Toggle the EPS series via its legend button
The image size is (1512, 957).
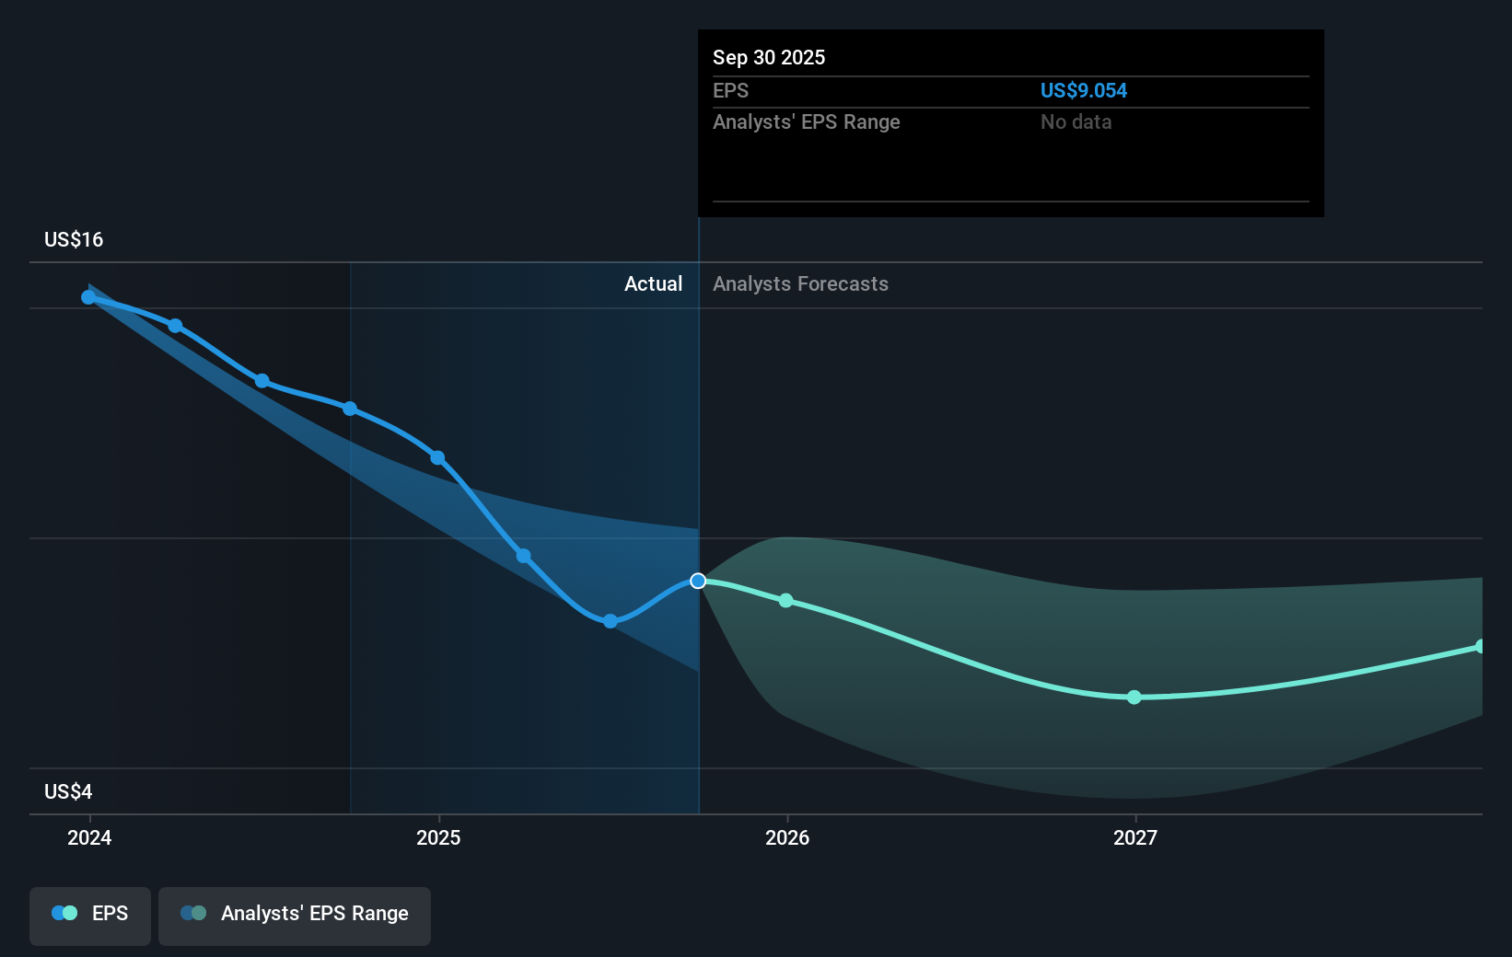pos(89,916)
